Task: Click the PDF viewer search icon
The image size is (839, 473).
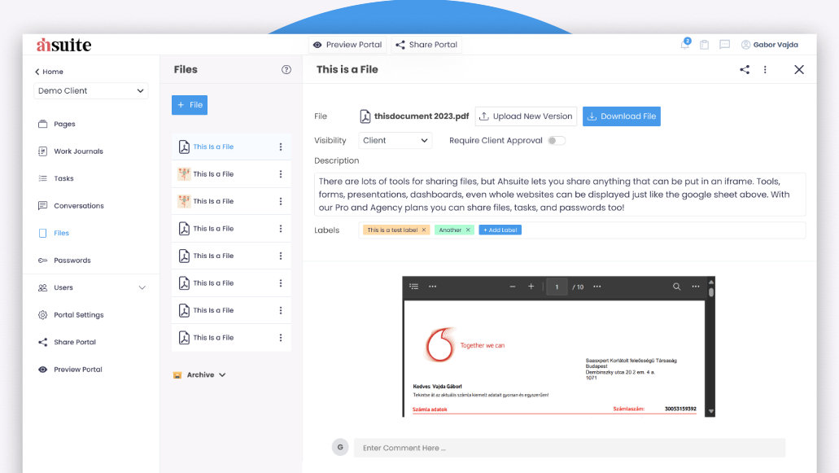Action: coord(676,287)
